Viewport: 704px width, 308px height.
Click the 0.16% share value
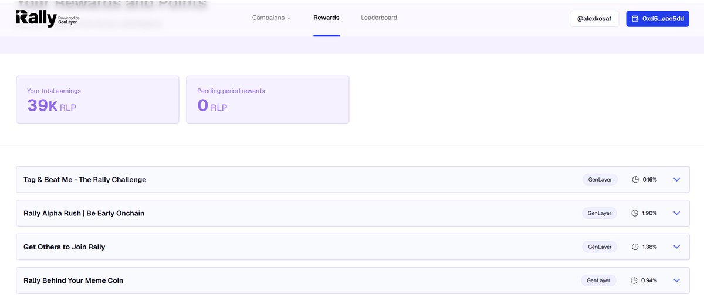649,180
